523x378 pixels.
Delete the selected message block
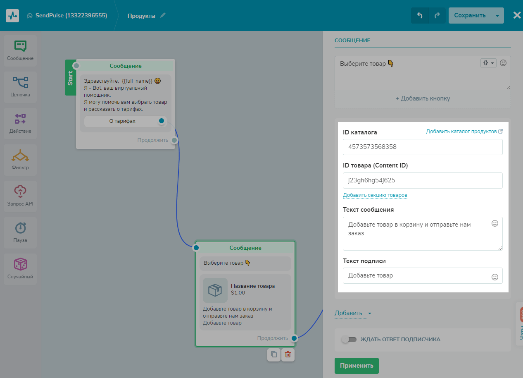[x=288, y=354]
